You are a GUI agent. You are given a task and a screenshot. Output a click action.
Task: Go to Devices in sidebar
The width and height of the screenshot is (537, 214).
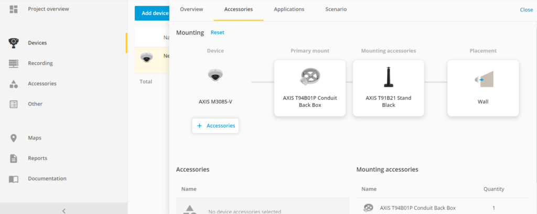pos(37,43)
